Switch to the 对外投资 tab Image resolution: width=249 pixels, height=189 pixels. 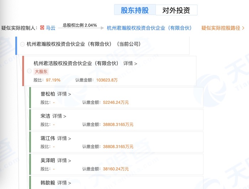[176, 10]
